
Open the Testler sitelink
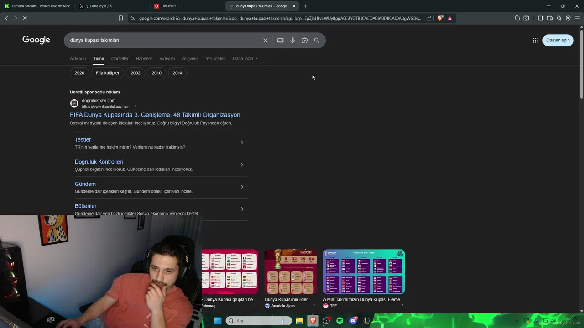pos(83,140)
